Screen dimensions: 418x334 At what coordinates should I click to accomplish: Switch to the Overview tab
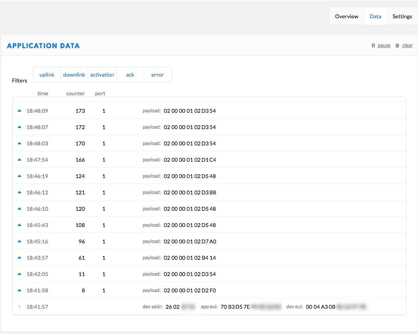coord(346,16)
